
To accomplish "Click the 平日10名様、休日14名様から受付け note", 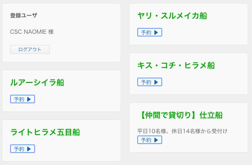I will [x=182, y=131].
